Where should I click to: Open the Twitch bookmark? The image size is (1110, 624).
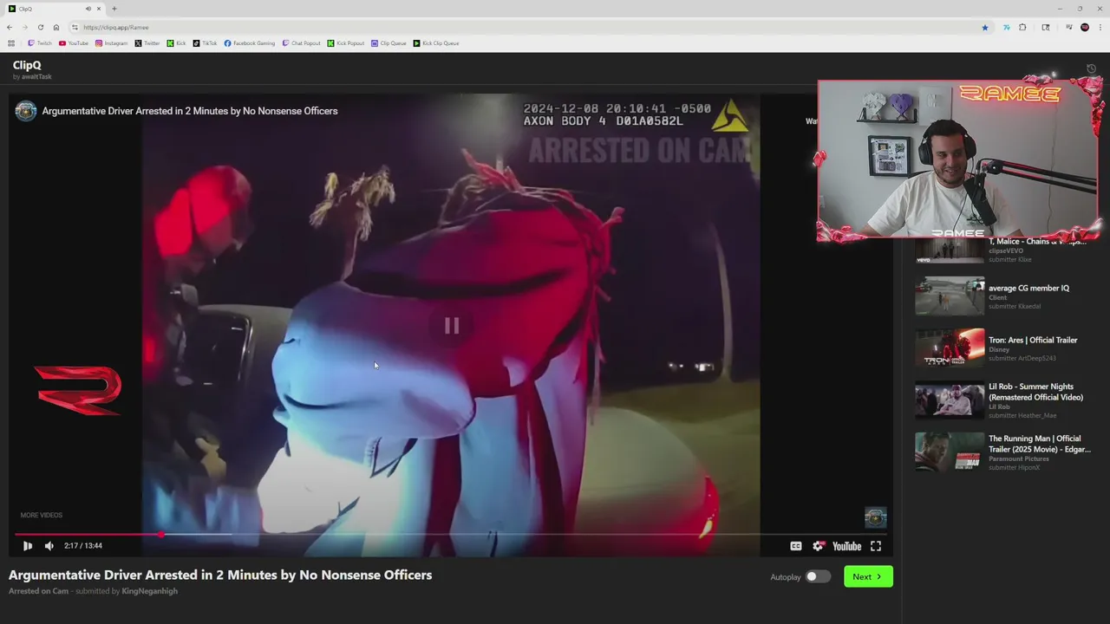(40, 43)
